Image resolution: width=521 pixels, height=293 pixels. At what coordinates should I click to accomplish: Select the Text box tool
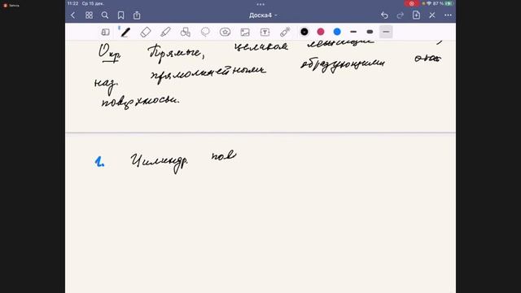[x=265, y=33]
